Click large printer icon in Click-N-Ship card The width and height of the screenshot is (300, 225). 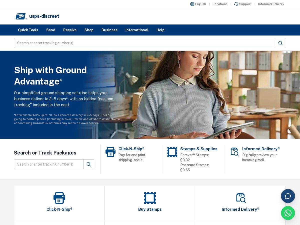59,198
